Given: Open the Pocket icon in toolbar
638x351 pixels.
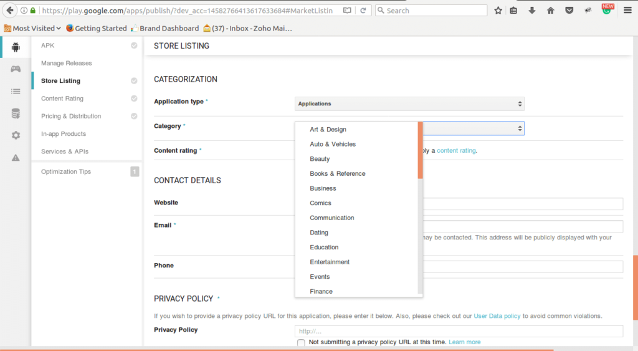Looking at the screenshot, I should tap(569, 11).
